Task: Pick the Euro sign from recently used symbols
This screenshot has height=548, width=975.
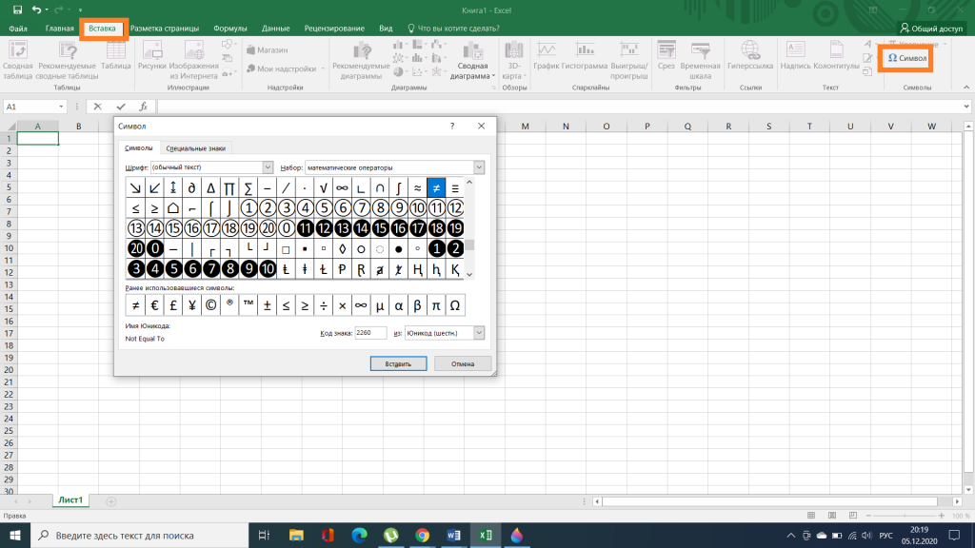Action: tap(154, 305)
